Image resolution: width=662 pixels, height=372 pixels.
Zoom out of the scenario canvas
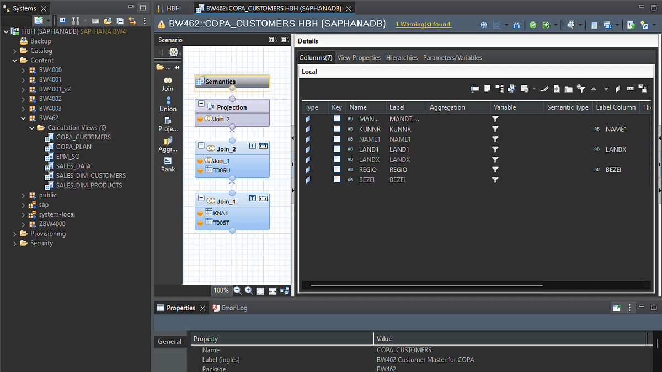(238, 290)
